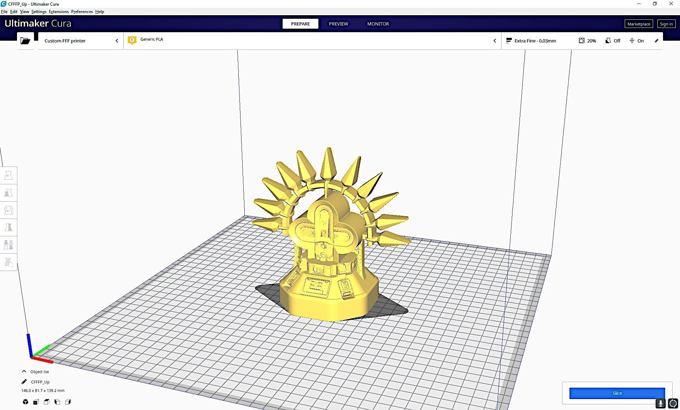The height and width of the screenshot is (410, 680).
Task: Switch to the PREPARE stage tab
Action: (x=300, y=24)
